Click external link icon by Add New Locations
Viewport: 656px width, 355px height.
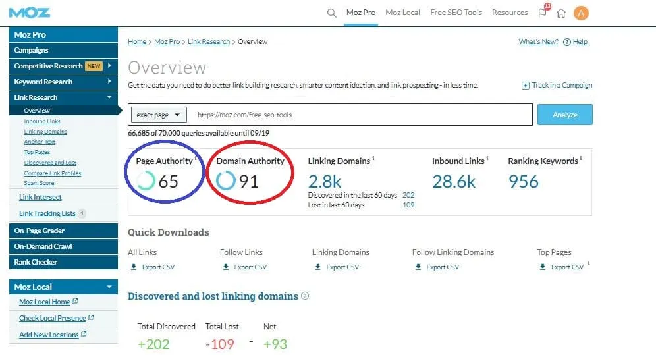[x=84, y=334]
